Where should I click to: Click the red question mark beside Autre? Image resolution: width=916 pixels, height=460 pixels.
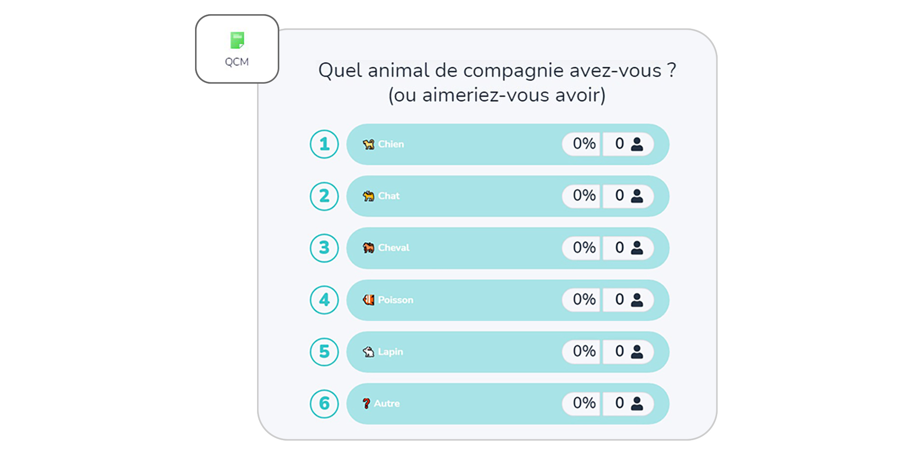[x=366, y=403]
